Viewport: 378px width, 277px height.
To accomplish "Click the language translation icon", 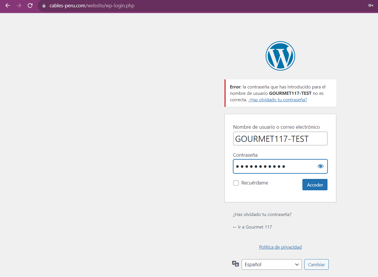I will click(x=236, y=264).
